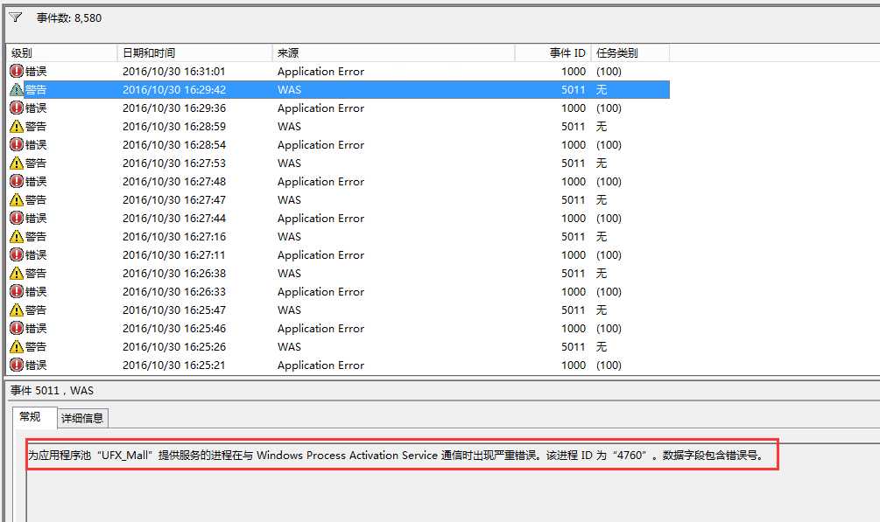Image resolution: width=880 pixels, height=522 pixels.
Task: Sort by the 级别 column header
Action: point(61,53)
